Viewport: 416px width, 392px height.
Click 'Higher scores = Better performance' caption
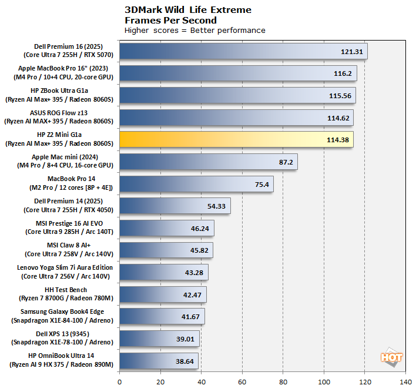[194, 31]
